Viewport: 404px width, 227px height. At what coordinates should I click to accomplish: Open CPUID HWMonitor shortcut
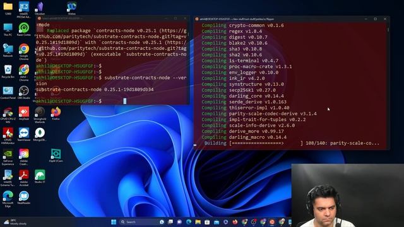(x=8, y=136)
